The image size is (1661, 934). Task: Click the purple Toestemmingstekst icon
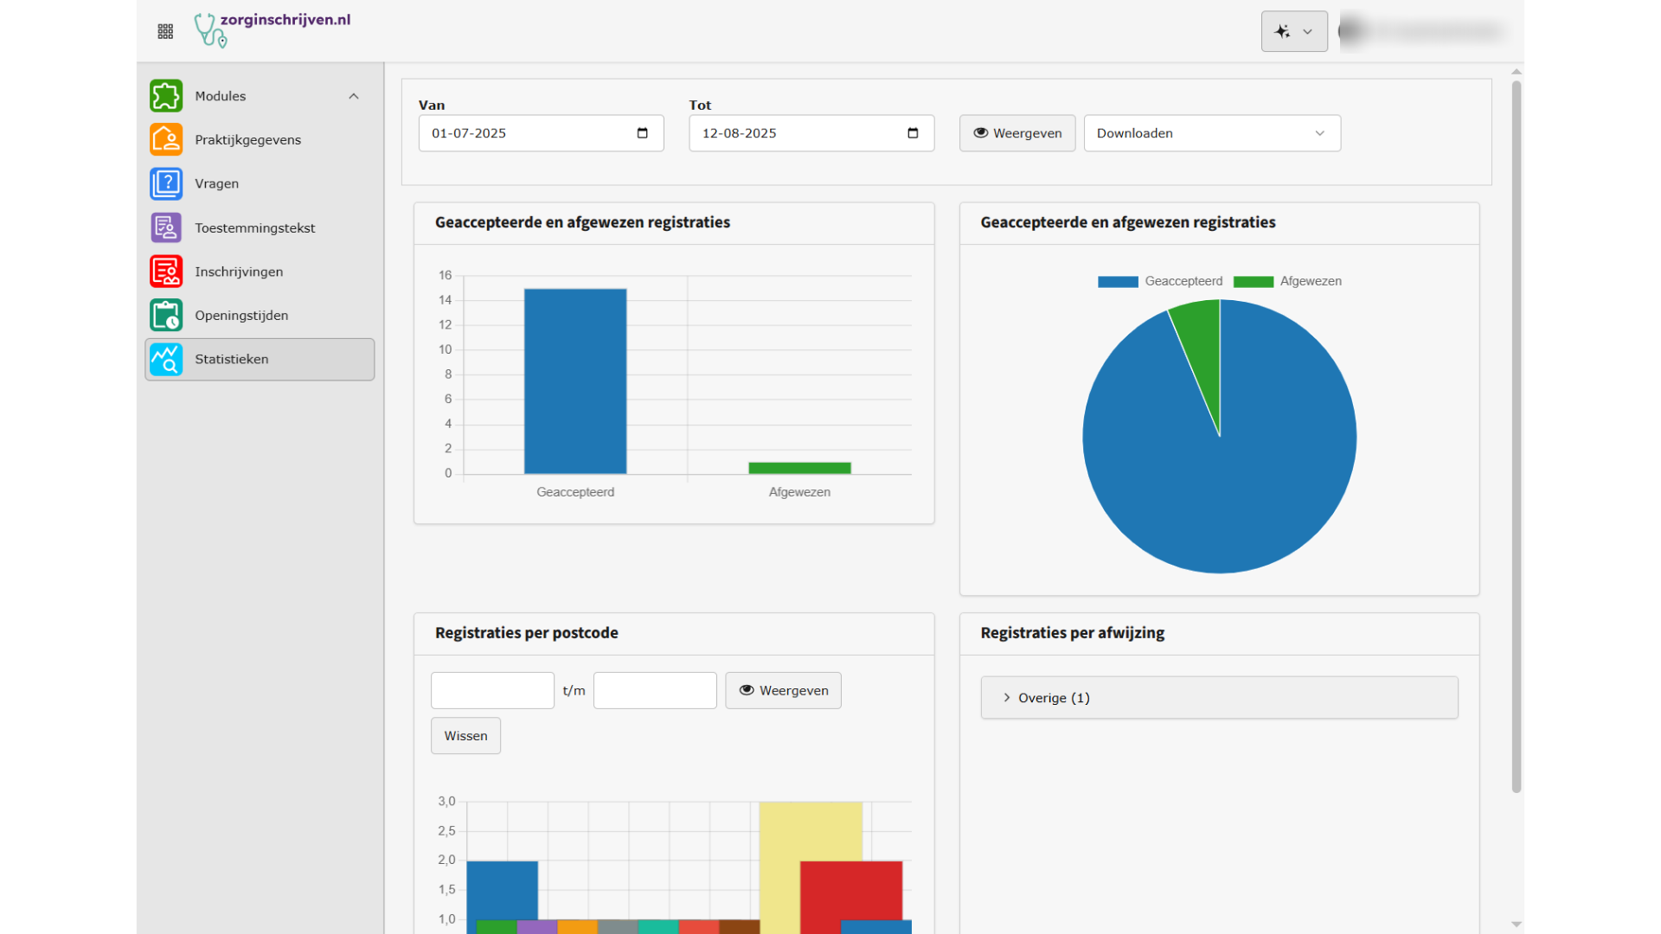(x=166, y=227)
